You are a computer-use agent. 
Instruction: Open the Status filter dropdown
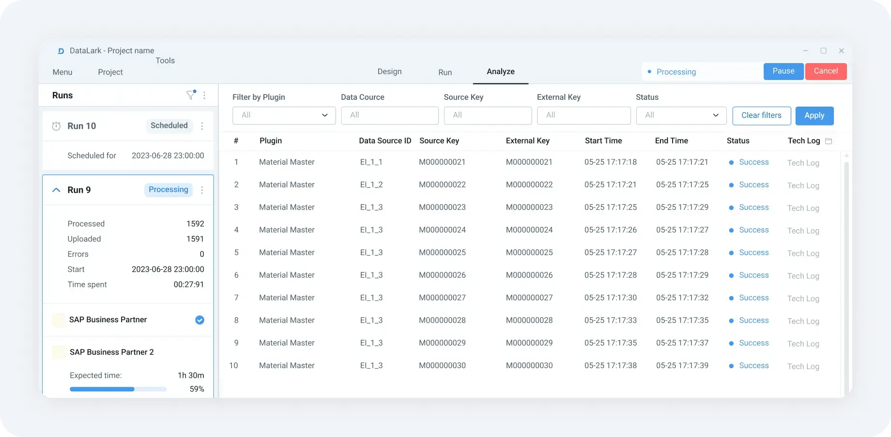(681, 115)
